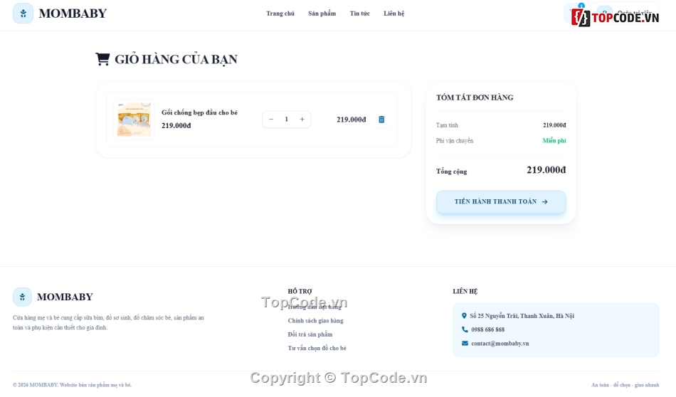Click the MOMBABY logo icon in header
676x397 pixels.
coord(23,14)
